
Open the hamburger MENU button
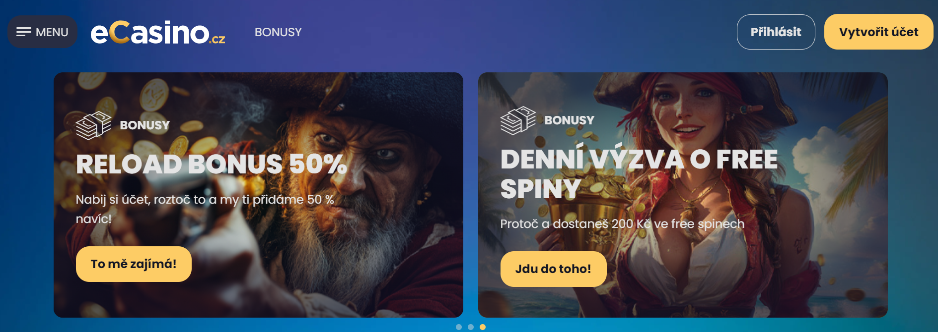(42, 32)
